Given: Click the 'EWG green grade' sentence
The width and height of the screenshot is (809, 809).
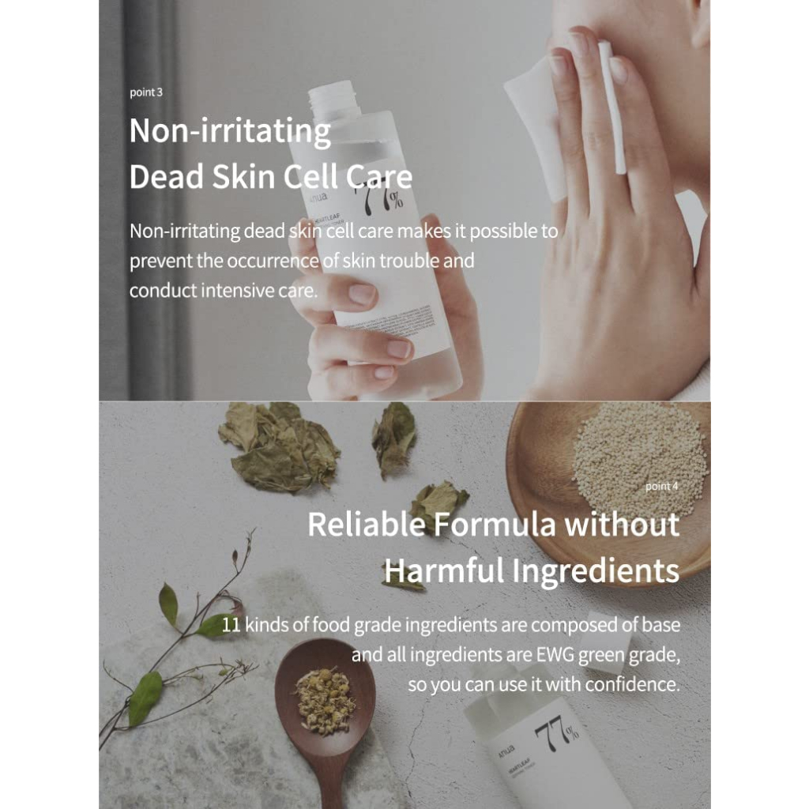Looking at the screenshot, I should click(x=516, y=655).
